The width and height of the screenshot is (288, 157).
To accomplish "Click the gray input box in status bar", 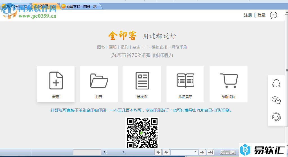I will tap(87, 152).
